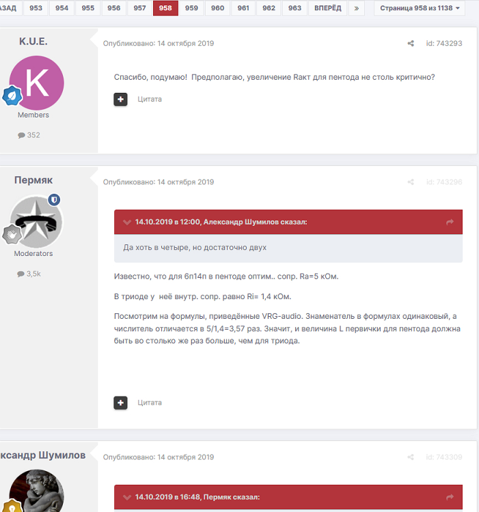Screen dimensions: 479x512
Task: Click share icon on Шумилов's post
Action: 411,457
